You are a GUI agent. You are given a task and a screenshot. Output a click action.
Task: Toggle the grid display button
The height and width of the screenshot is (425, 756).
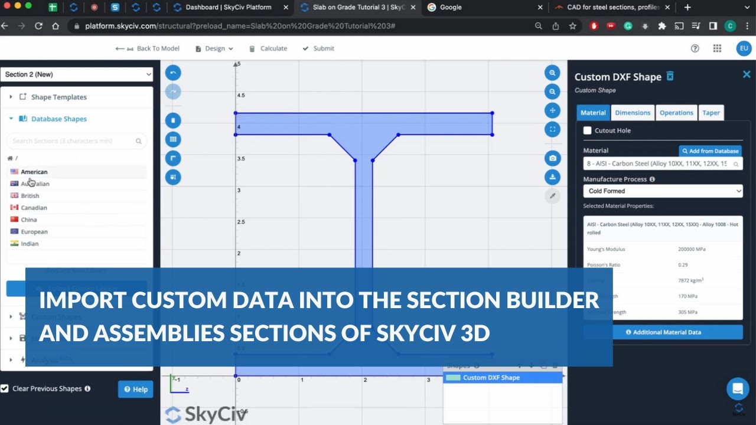173,139
